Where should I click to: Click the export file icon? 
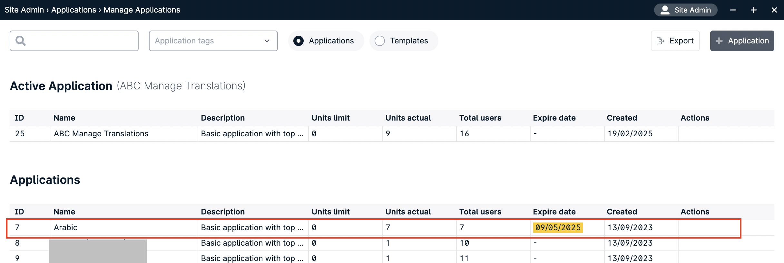pos(661,41)
